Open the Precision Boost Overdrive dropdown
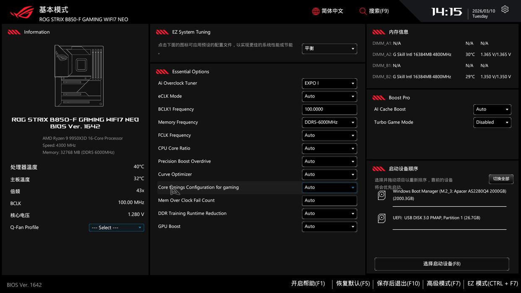The width and height of the screenshot is (521, 293). pos(329,161)
